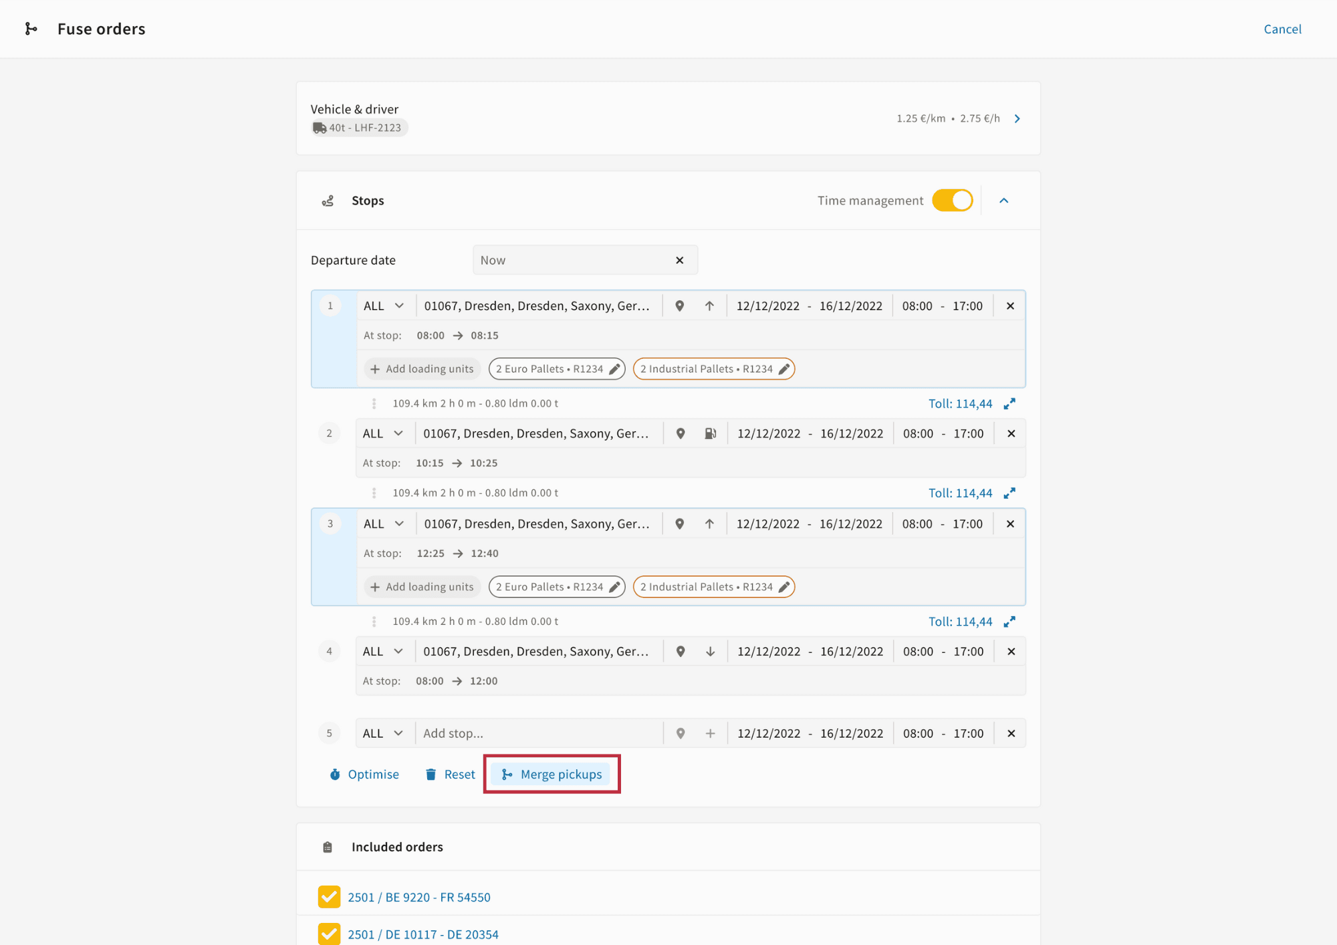Edit 2 Industrial Pallets tag on stop 3

click(784, 587)
